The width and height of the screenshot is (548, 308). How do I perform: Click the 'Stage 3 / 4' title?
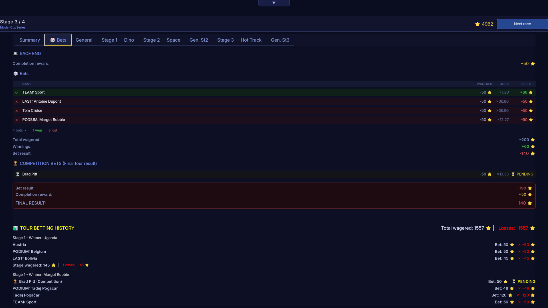(x=13, y=22)
